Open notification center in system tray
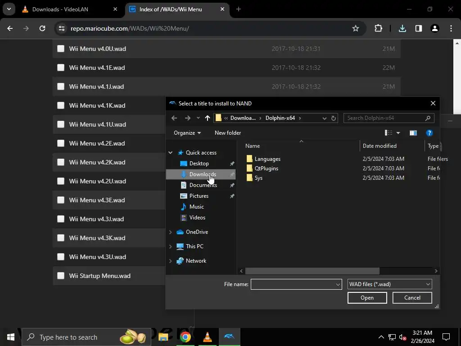This screenshot has width=461, height=346. tap(446, 337)
